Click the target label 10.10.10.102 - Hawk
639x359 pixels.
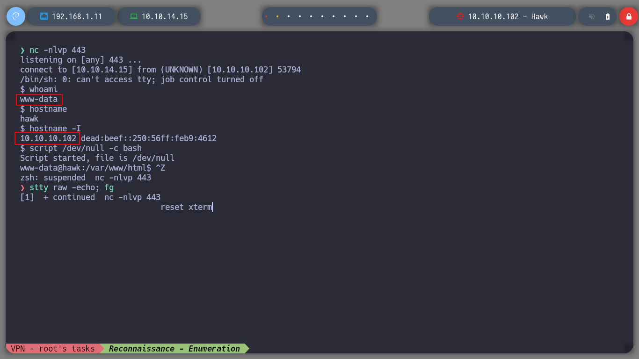[x=508, y=16]
